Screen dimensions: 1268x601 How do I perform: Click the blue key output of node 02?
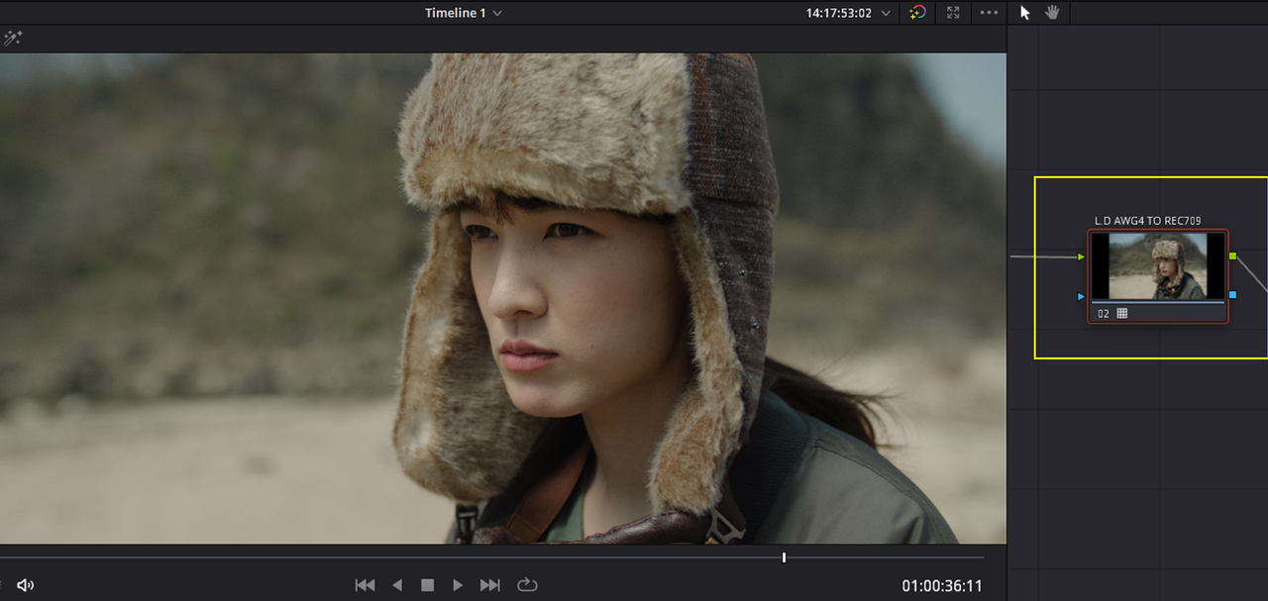pos(1233,294)
